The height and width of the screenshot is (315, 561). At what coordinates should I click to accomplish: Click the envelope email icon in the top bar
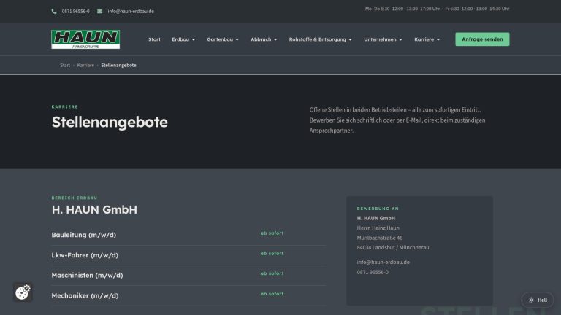click(100, 12)
